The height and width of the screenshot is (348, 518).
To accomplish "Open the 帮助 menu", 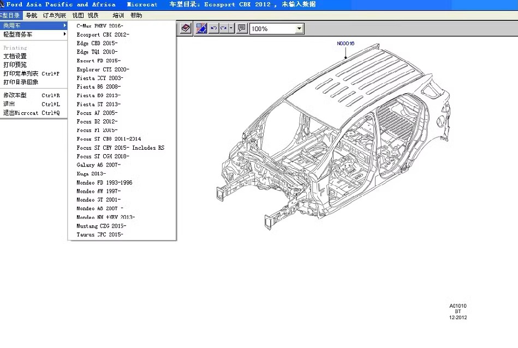I will (136, 15).
